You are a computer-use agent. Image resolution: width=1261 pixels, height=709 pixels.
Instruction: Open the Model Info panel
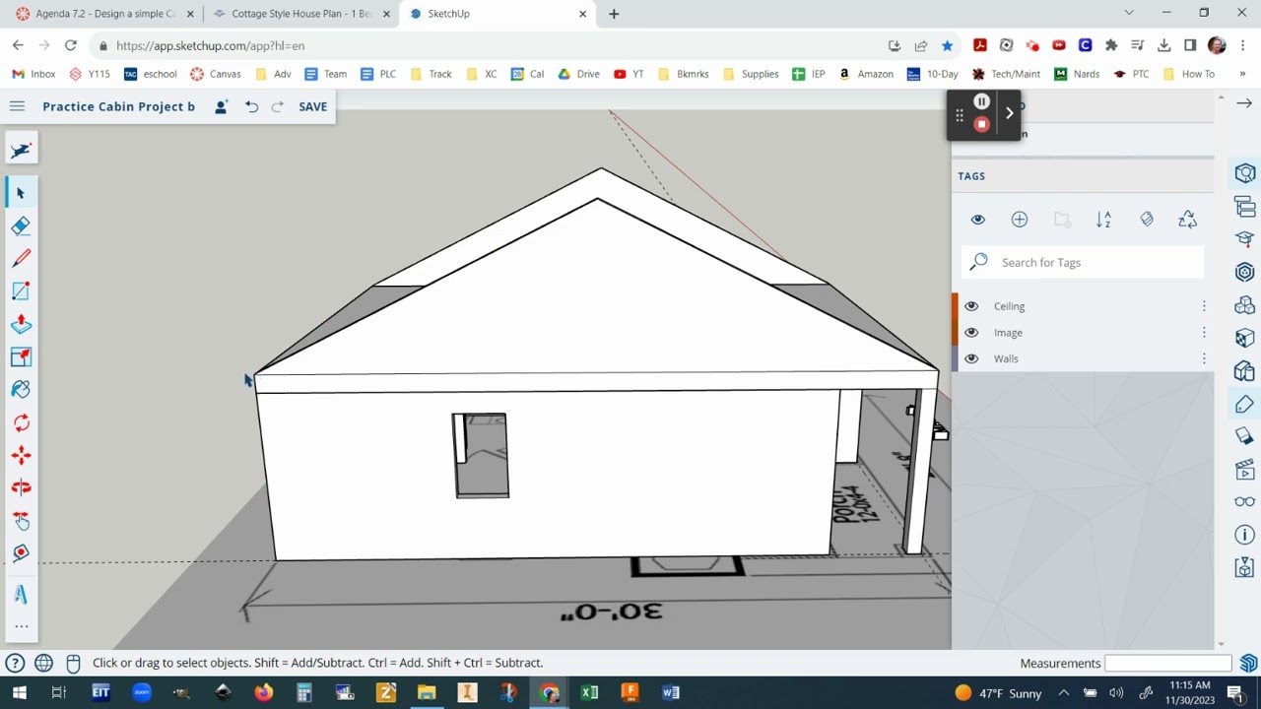coord(1245,535)
